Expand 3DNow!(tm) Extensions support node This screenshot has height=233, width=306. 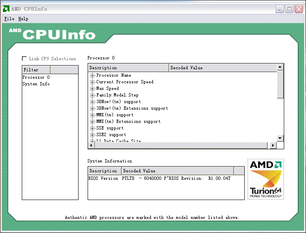92,108
